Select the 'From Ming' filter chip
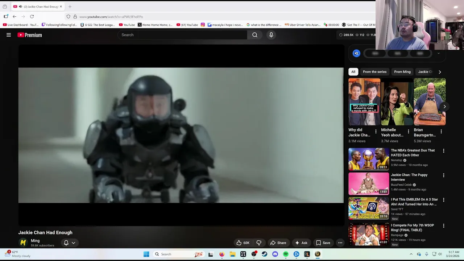464x261 pixels. [x=402, y=72]
